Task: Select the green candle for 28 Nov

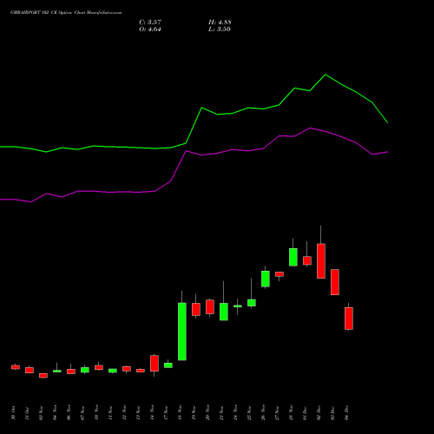Action: (x=293, y=257)
